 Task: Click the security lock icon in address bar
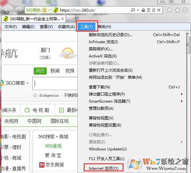143,10
